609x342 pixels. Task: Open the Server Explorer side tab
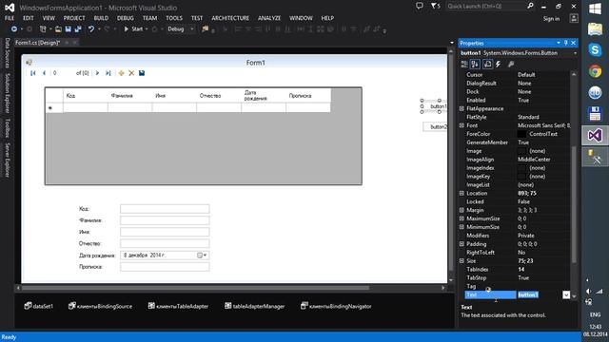7,161
